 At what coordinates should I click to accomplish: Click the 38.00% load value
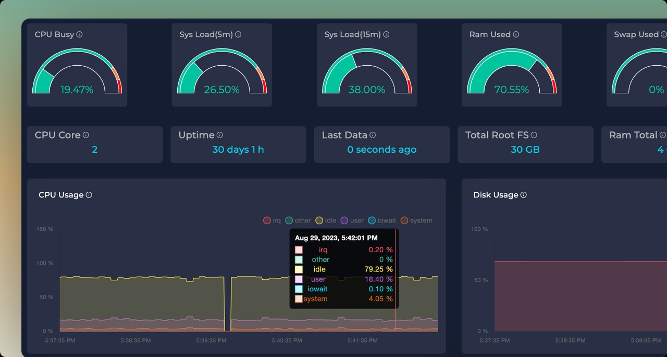367,90
